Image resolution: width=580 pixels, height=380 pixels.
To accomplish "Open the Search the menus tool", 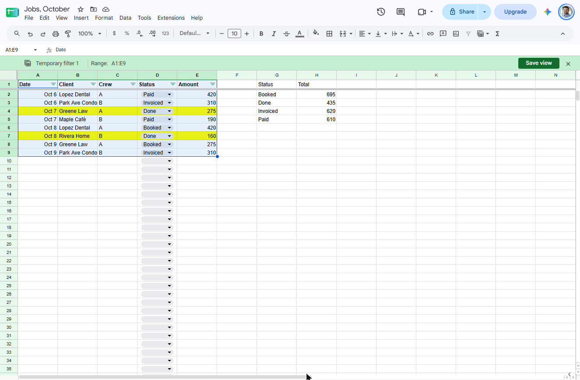I will pos(17,34).
